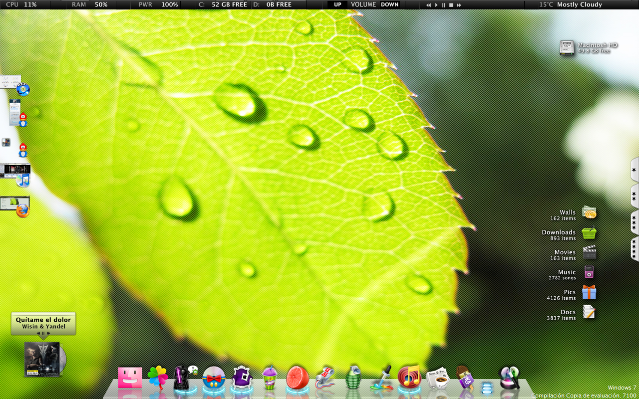Click rewind in the top bar player
The width and height of the screenshot is (639, 399).
click(x=428, y=5)
